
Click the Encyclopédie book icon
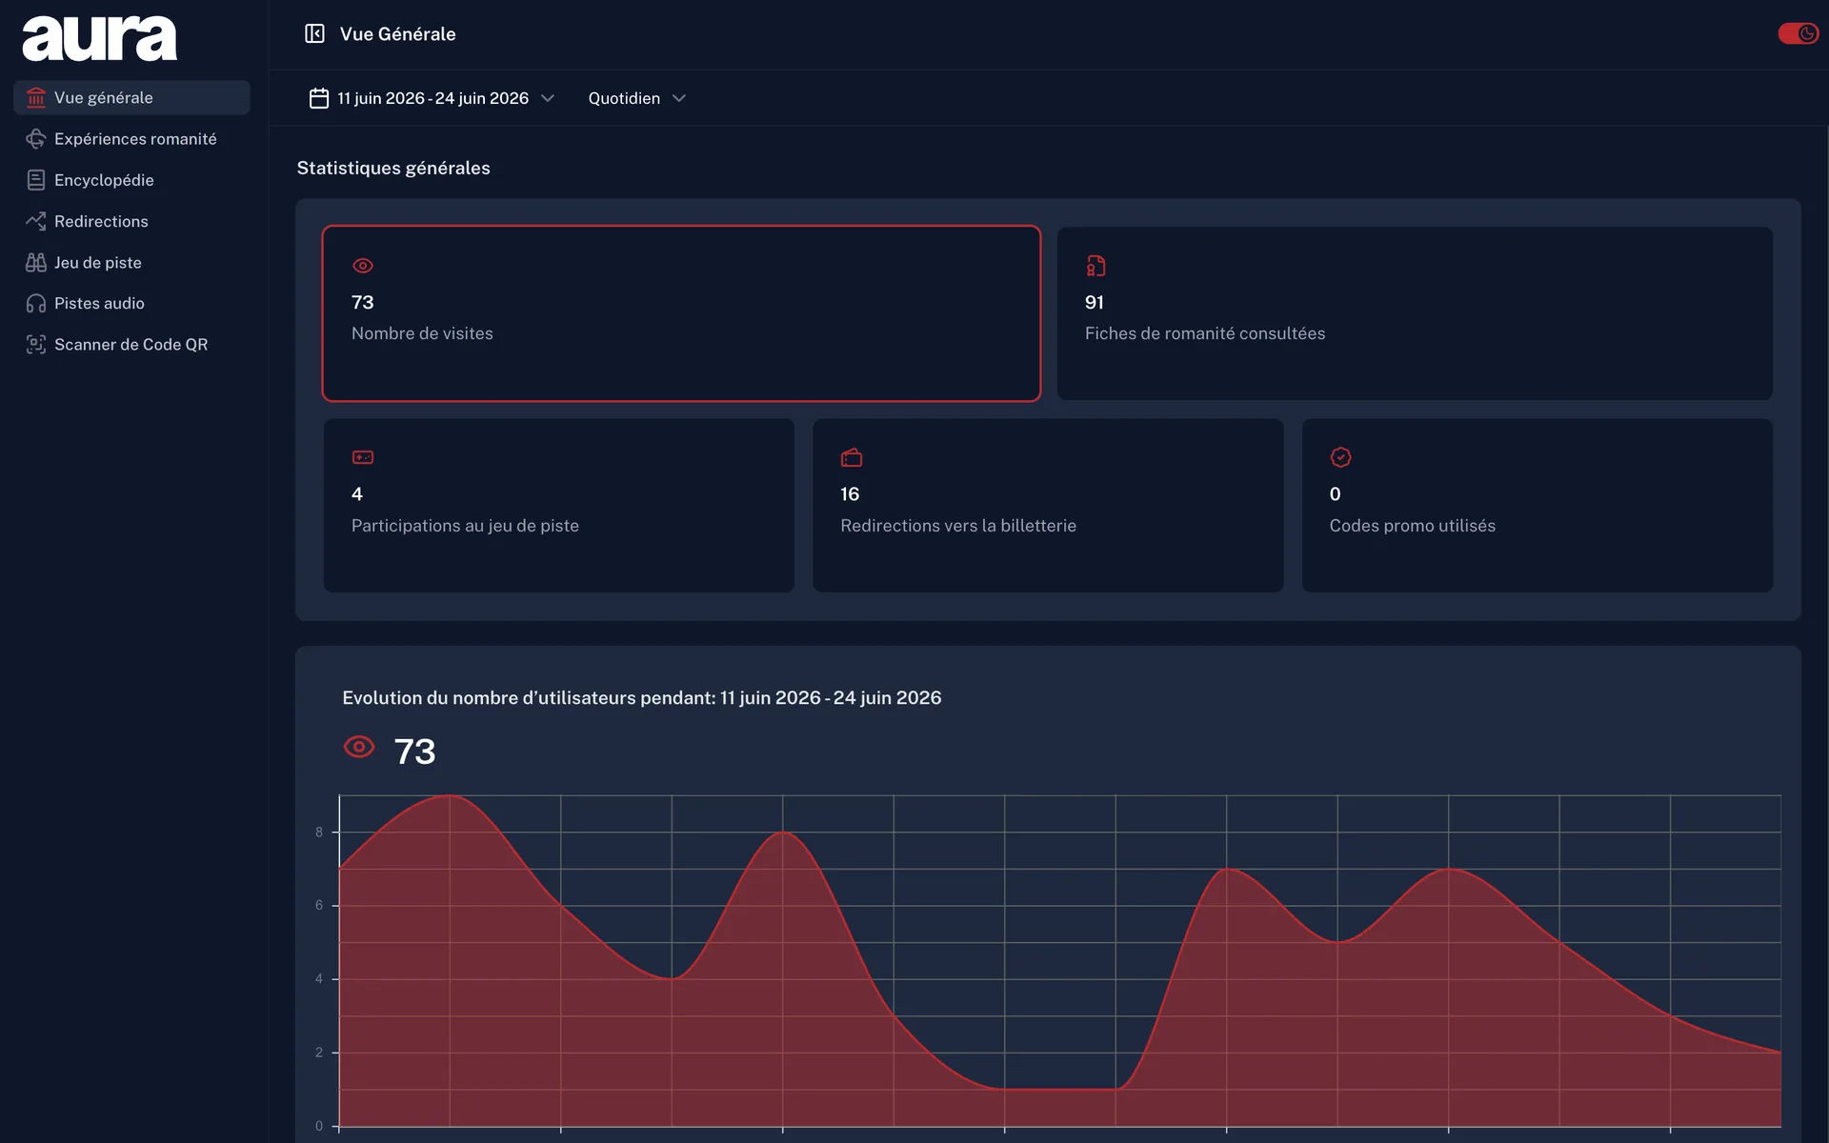pyautogui.click(x=36, y=180)
